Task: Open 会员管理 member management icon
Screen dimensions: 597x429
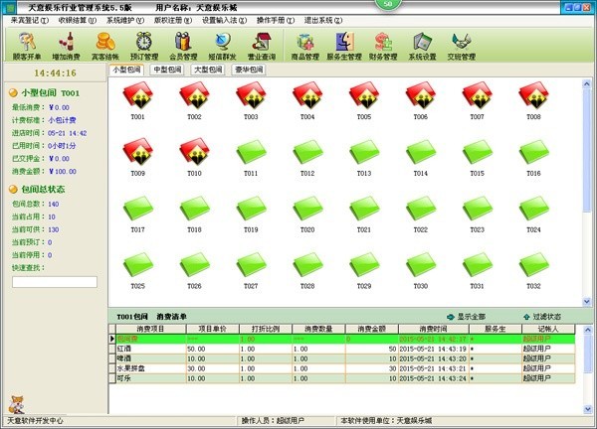Action: 183,45
